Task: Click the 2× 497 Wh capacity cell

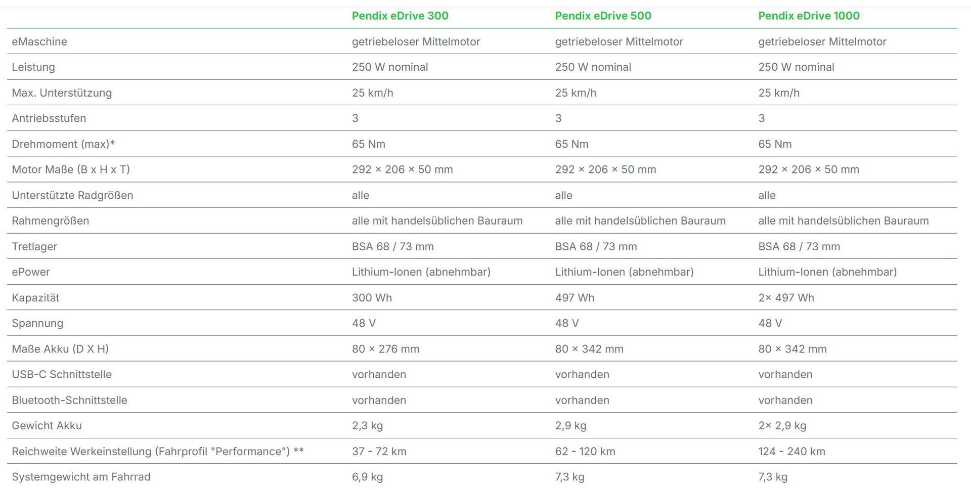Action: coord(786,297)
